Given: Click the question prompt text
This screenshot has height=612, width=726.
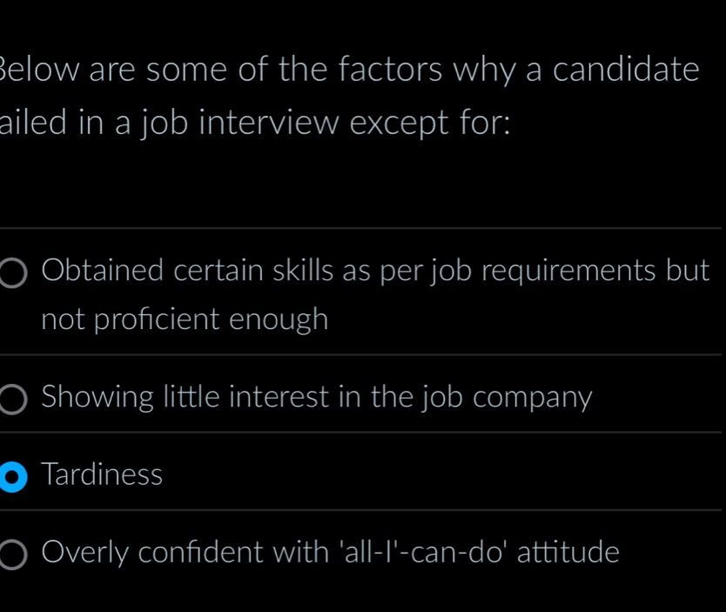Looking at the screenshot, I should (348, 96).
